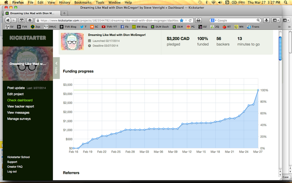Screen dimensions: 292x183
Task: Click Edit project link
Action: [15, 94]
